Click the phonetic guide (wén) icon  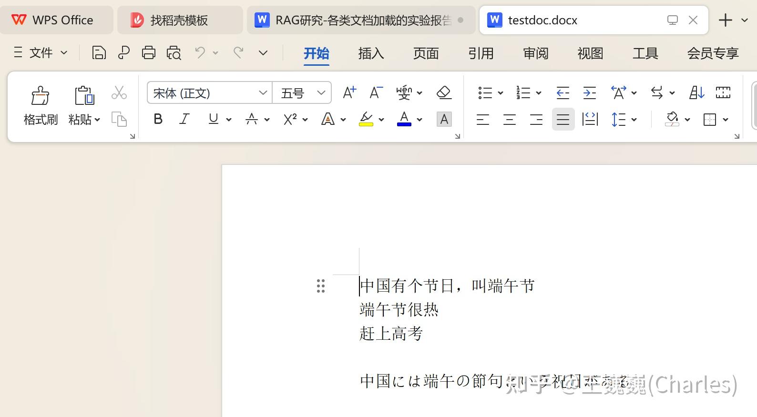coord(404,92)
